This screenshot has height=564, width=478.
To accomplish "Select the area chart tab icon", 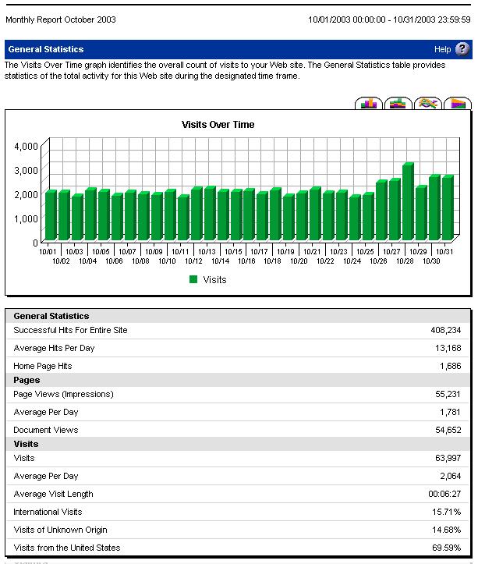I will [458, 104].
